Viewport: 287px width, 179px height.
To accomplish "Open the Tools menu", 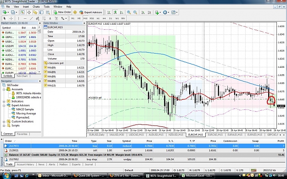I will coord(46,6).
